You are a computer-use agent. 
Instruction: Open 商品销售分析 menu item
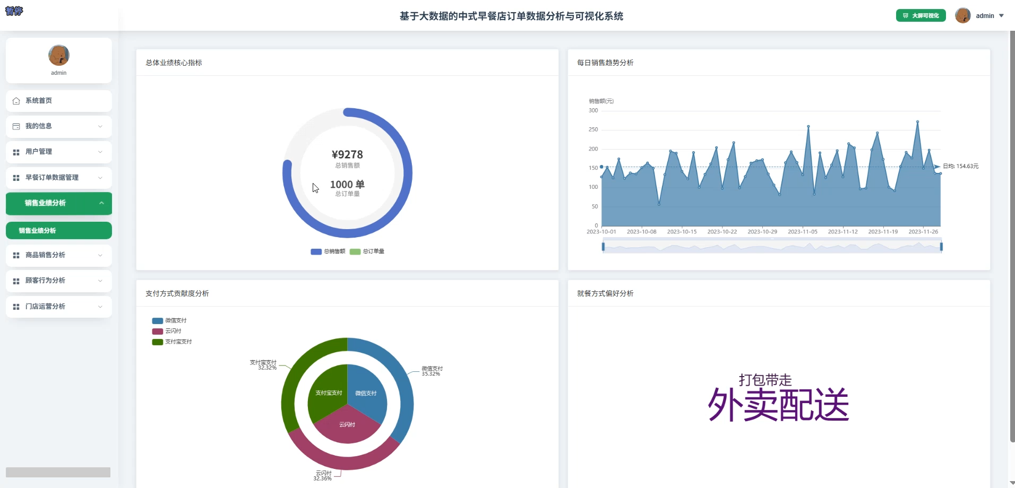point(59,255)
